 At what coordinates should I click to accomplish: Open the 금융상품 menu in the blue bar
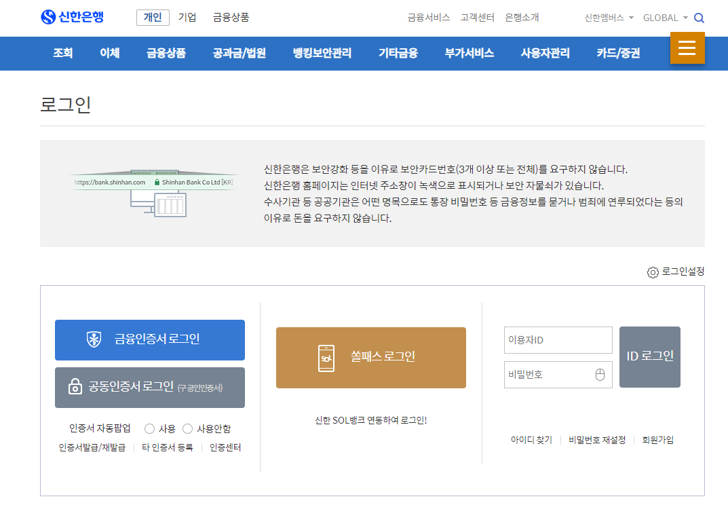tap(166, 53)
